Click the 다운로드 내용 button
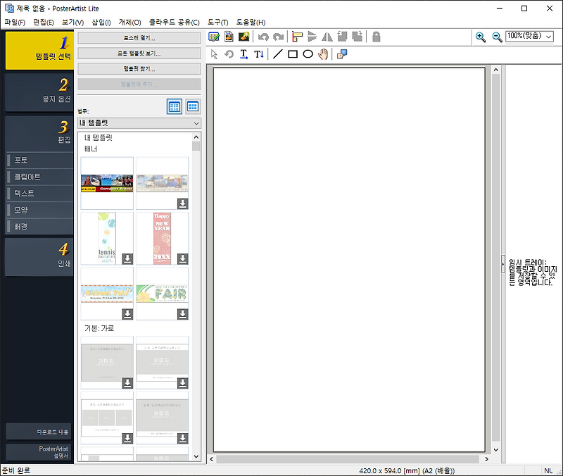The width and height of the screenshot is (563, 476). click(x=39, y=432)
